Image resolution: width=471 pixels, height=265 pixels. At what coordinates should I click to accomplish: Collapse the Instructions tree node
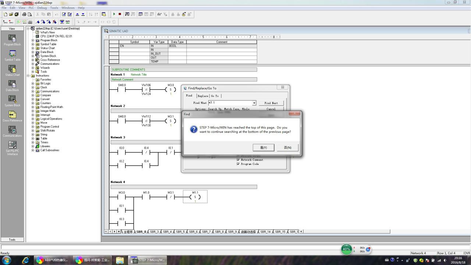[28, 75]
